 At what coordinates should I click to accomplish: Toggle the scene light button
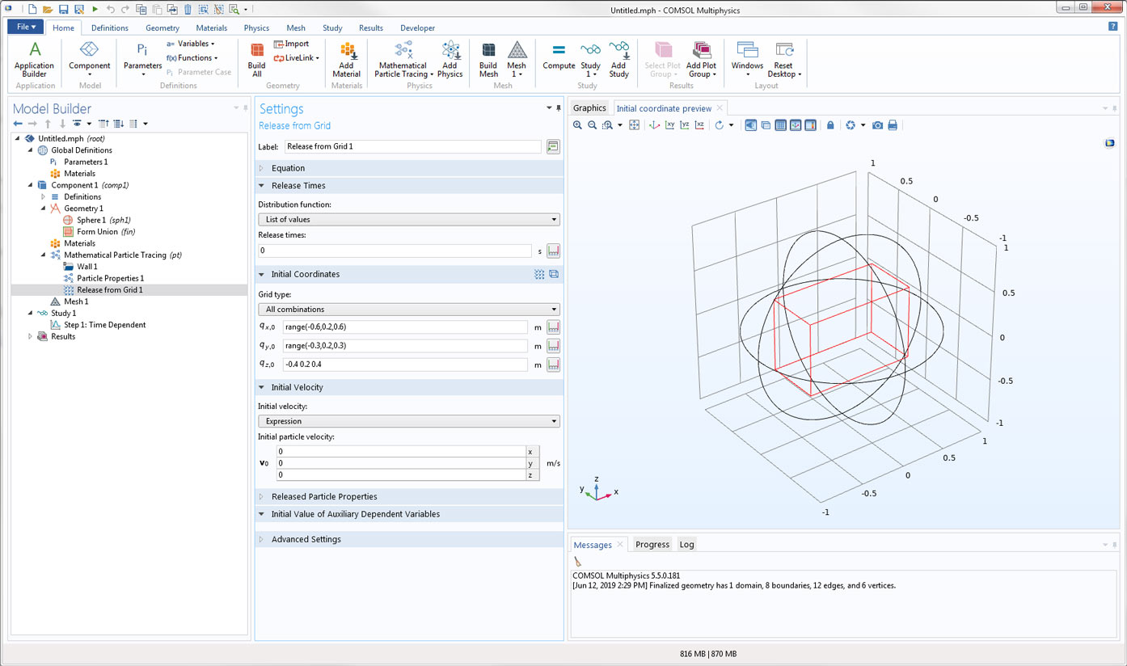pos(750,125)
